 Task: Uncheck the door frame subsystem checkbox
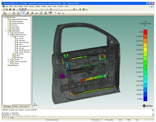(x=15, y=40)
